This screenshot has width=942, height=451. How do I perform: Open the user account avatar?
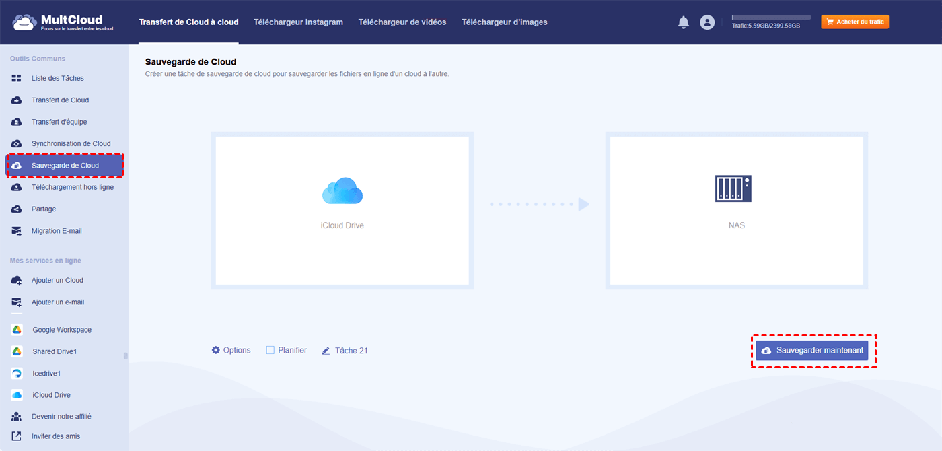pos(707,22)
